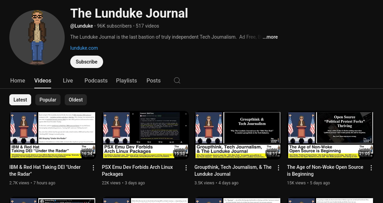The width and height of the screenshot is (383, 203).
Task: Sort videos by Popular
Action: coord(48,100)
